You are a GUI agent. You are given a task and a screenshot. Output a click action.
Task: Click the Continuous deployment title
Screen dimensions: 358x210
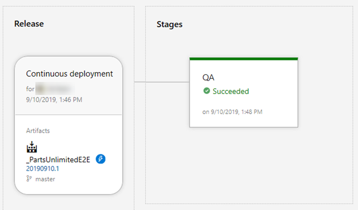pos(70,74)
